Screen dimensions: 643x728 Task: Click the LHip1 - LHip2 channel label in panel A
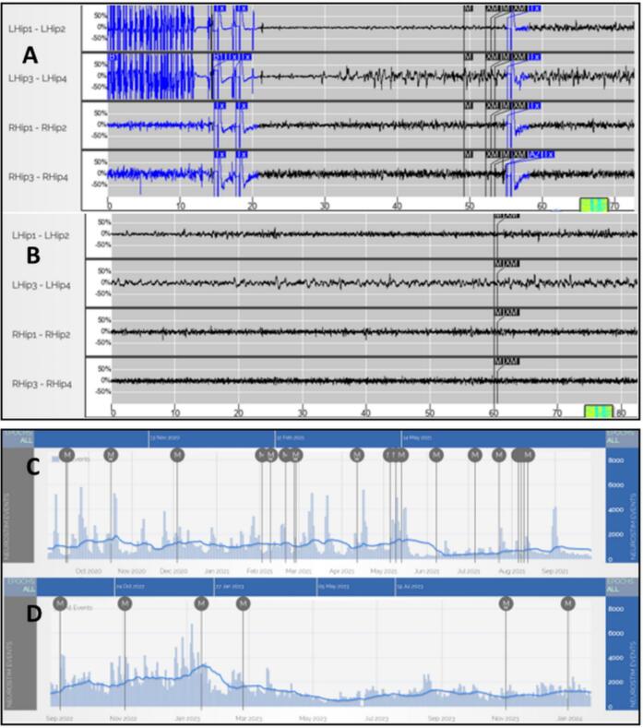(x=37, y=29)
